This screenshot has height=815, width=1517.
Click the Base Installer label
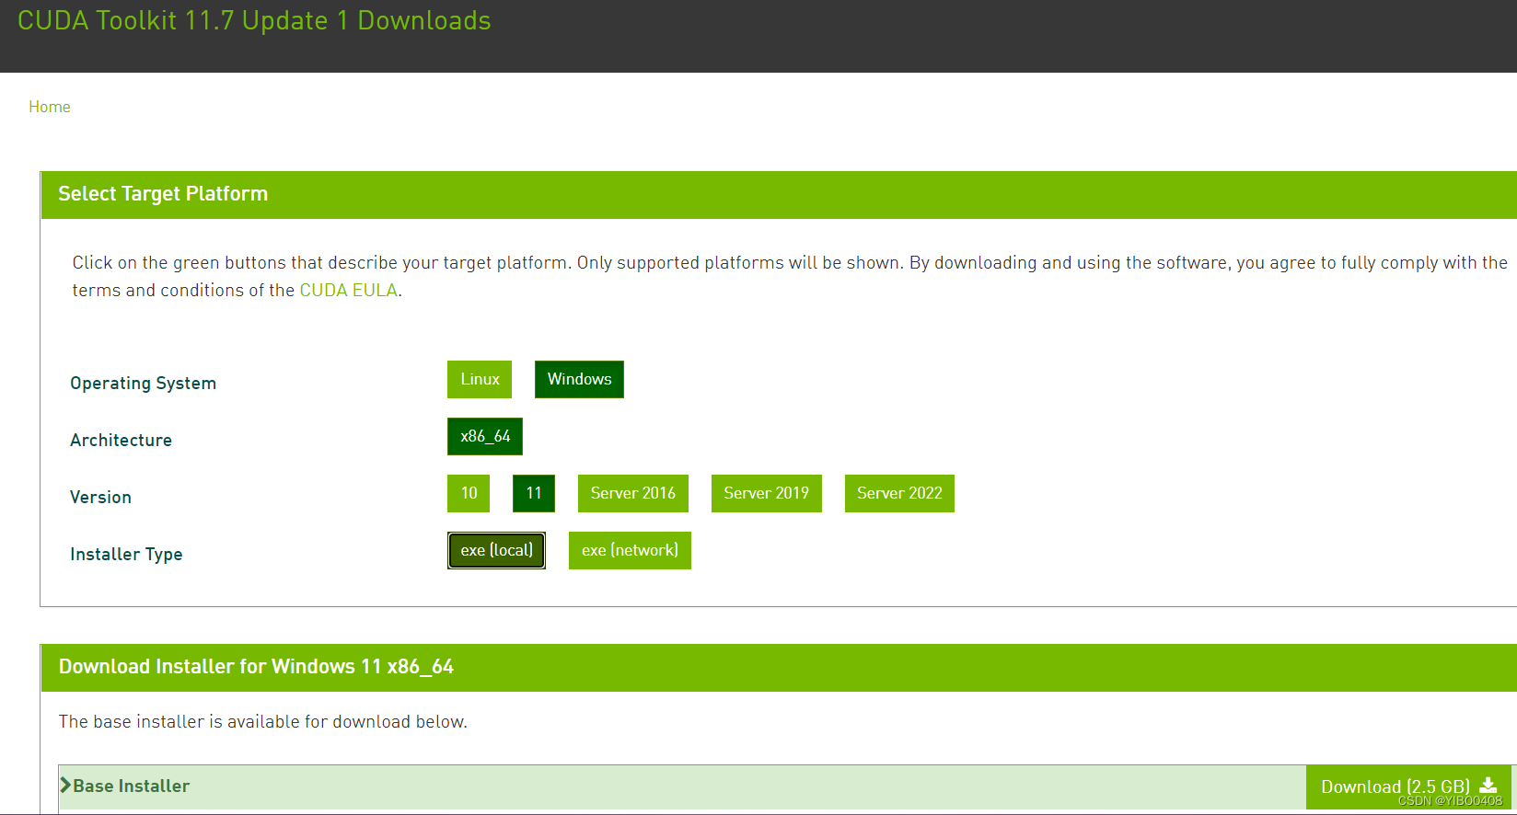(132, 786)
